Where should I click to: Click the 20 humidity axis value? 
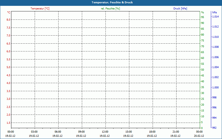tap(203, 105)
